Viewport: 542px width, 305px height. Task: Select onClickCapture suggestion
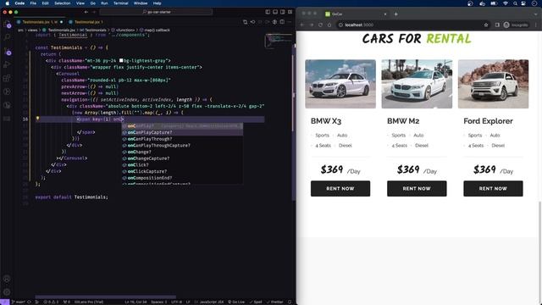pos(182,171)
